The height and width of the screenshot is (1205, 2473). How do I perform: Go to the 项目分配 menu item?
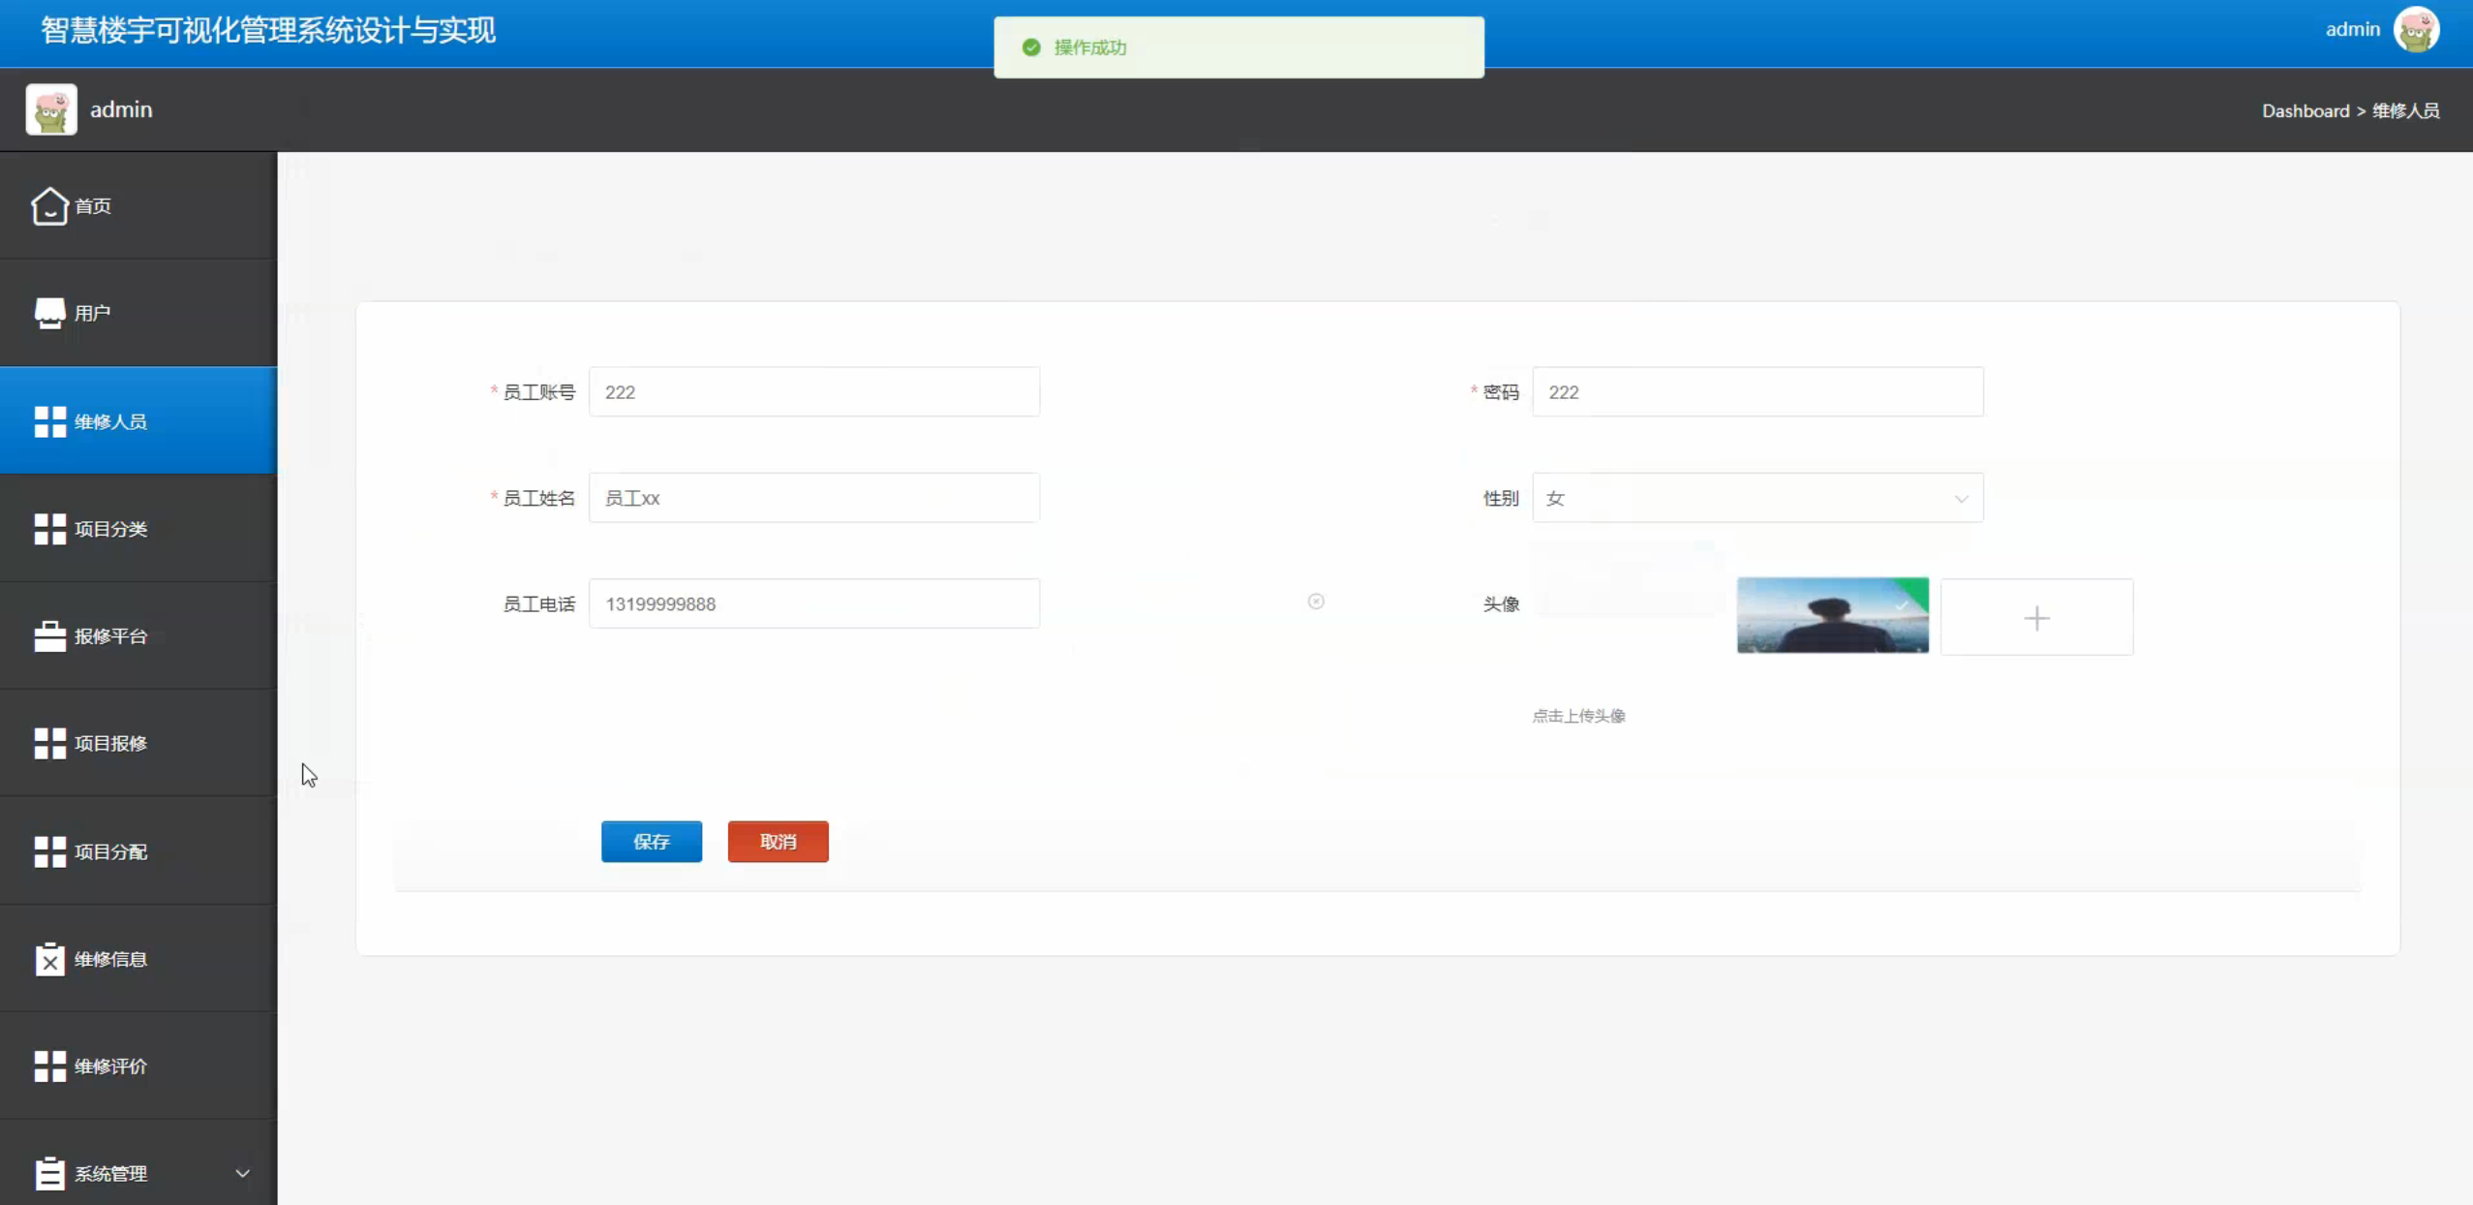pos(110,851)
